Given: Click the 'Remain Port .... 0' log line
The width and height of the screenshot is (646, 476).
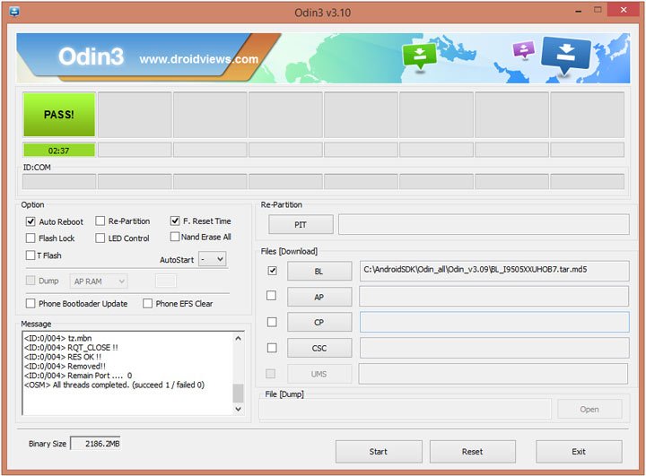Looking at the screenshot, I should click(78, 376).
